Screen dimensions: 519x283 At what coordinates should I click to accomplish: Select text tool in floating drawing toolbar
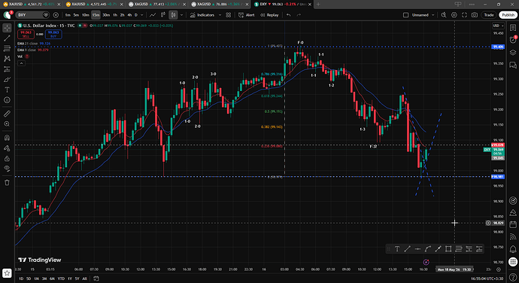tap(397, 249)
